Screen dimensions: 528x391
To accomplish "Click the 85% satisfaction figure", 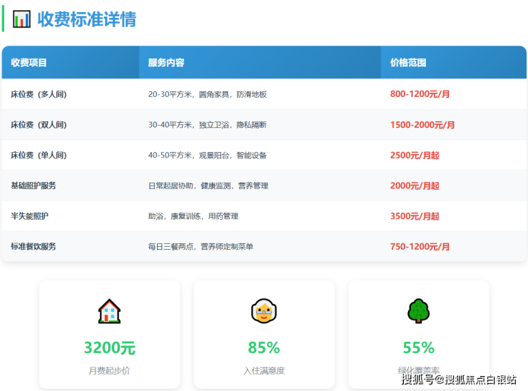I will coord(263,348).
